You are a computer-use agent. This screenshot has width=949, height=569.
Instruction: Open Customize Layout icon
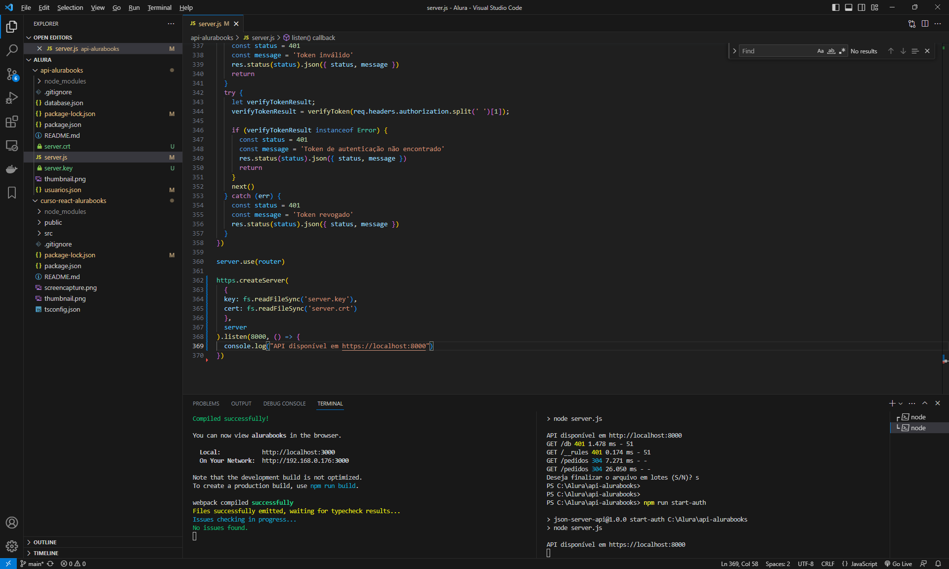875,7
